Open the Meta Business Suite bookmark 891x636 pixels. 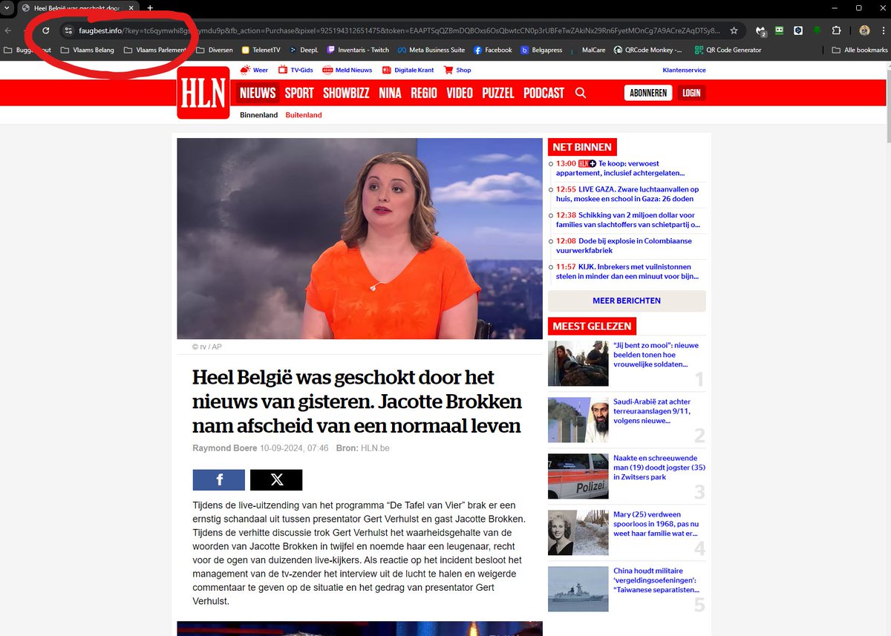[x=431, y=50]
